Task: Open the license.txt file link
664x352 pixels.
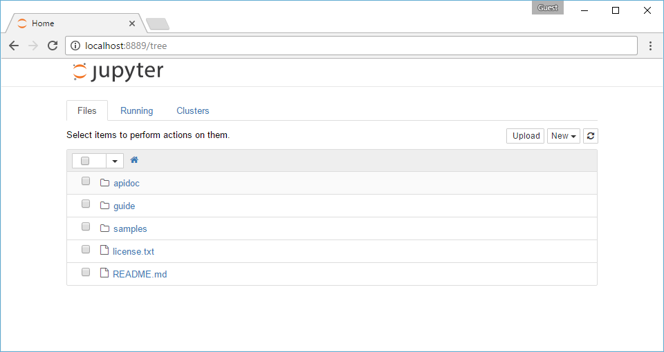Action: [133, 252]
